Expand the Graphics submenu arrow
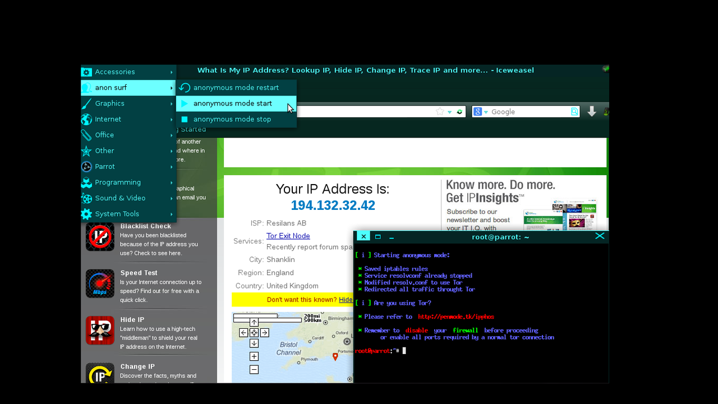The image size is (718, 404). click(172, 103)
